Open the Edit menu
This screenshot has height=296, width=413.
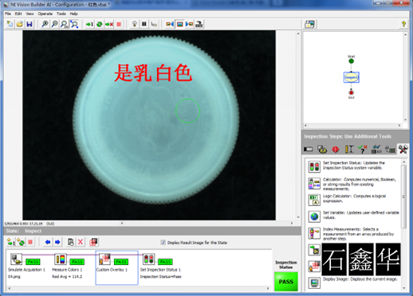tap(18, 14)
